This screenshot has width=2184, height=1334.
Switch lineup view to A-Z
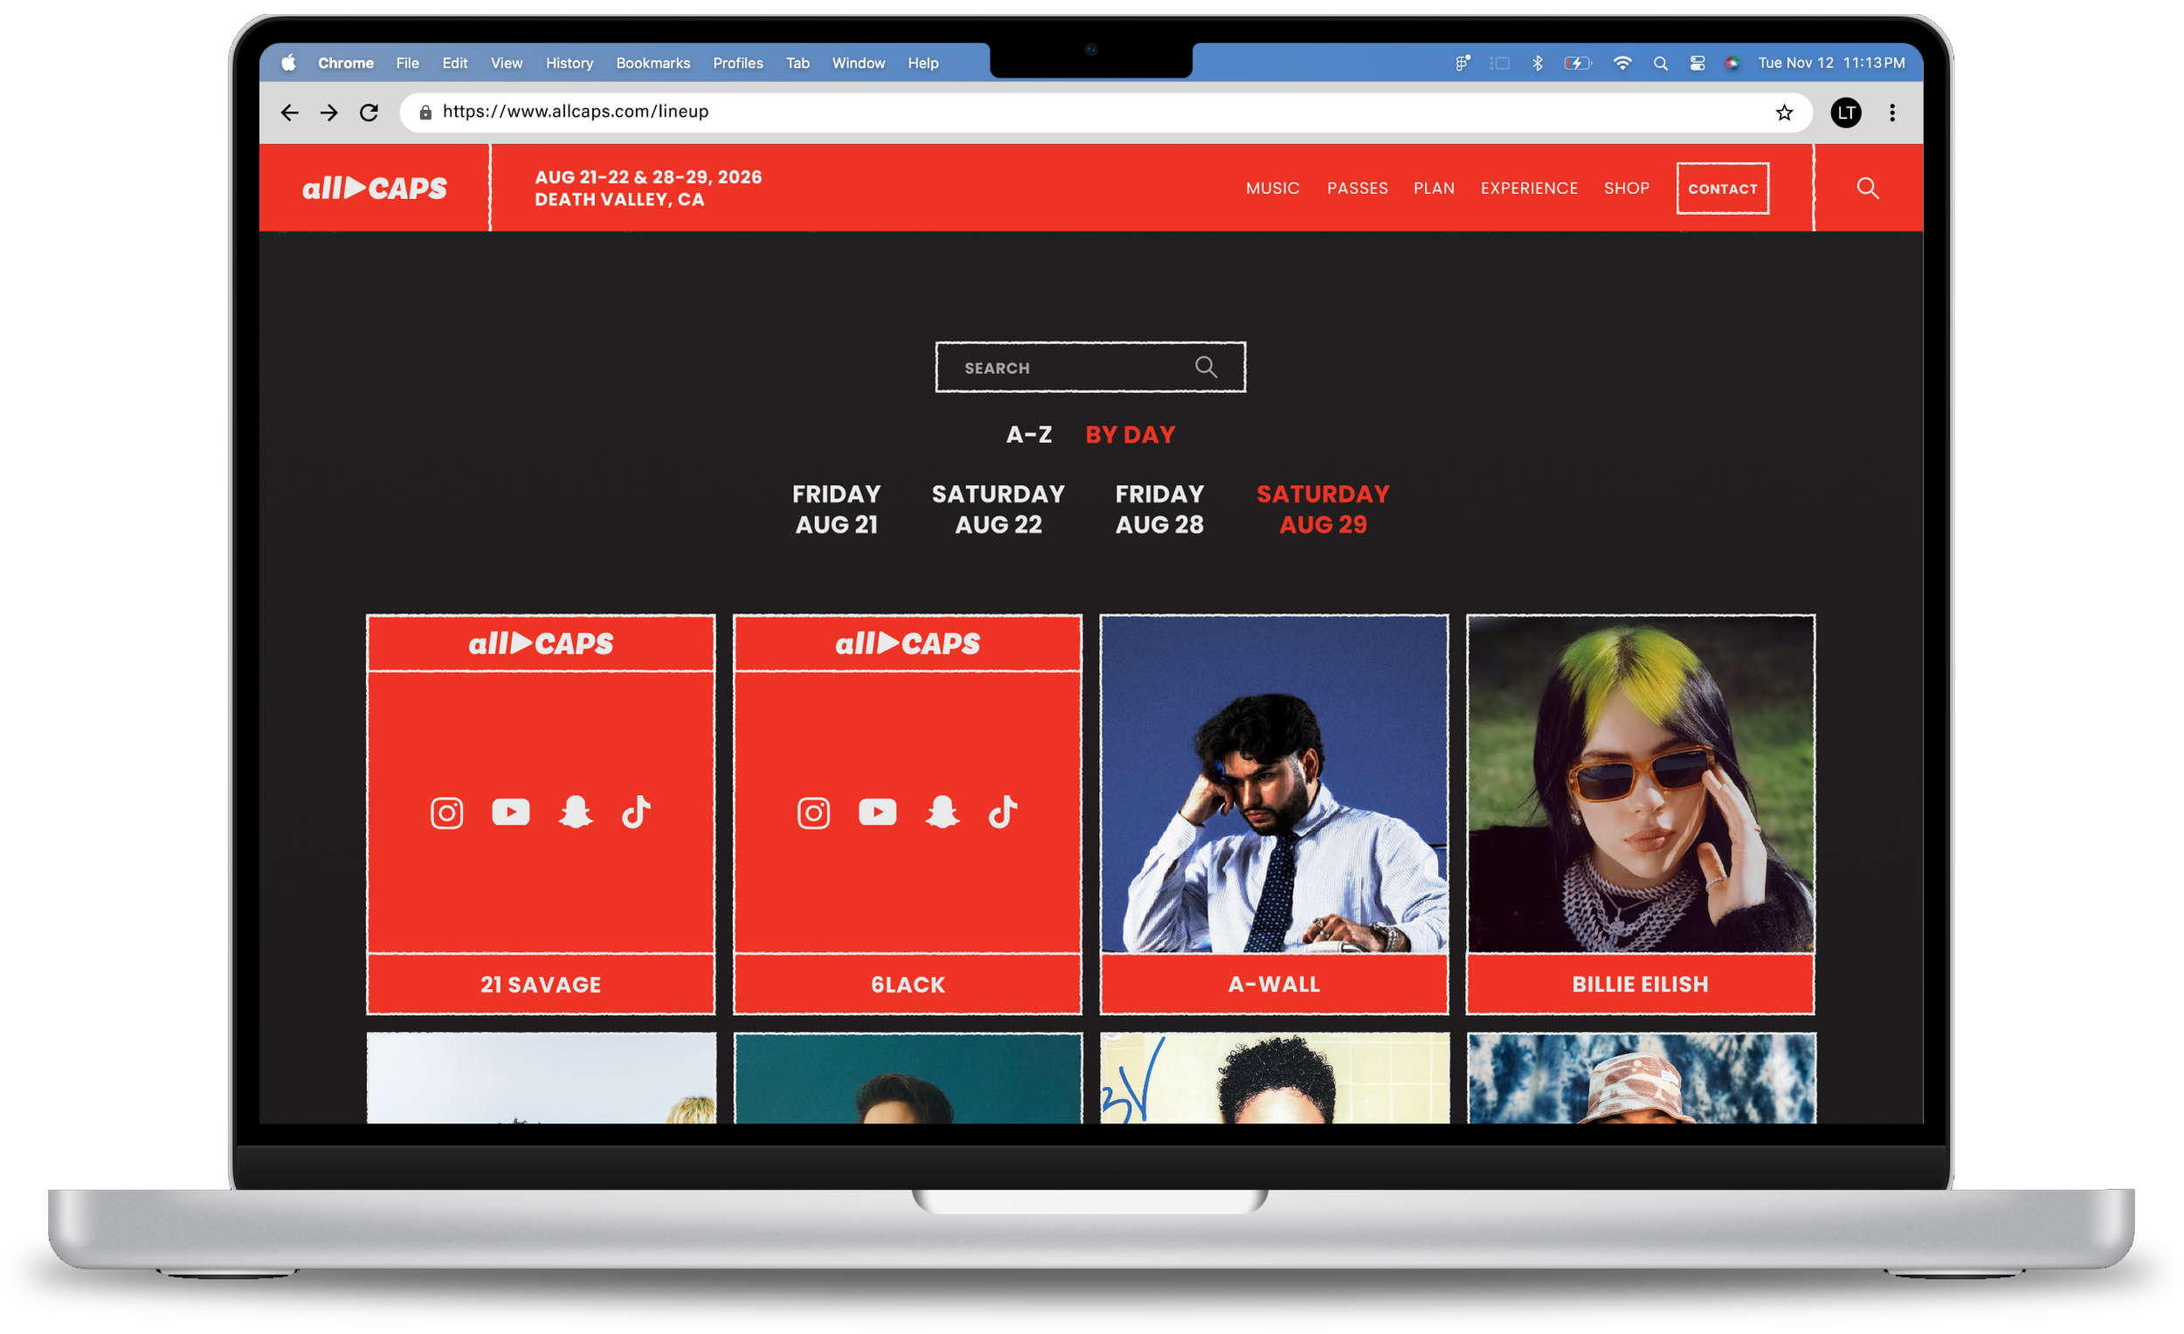(x=1028, y=435)
